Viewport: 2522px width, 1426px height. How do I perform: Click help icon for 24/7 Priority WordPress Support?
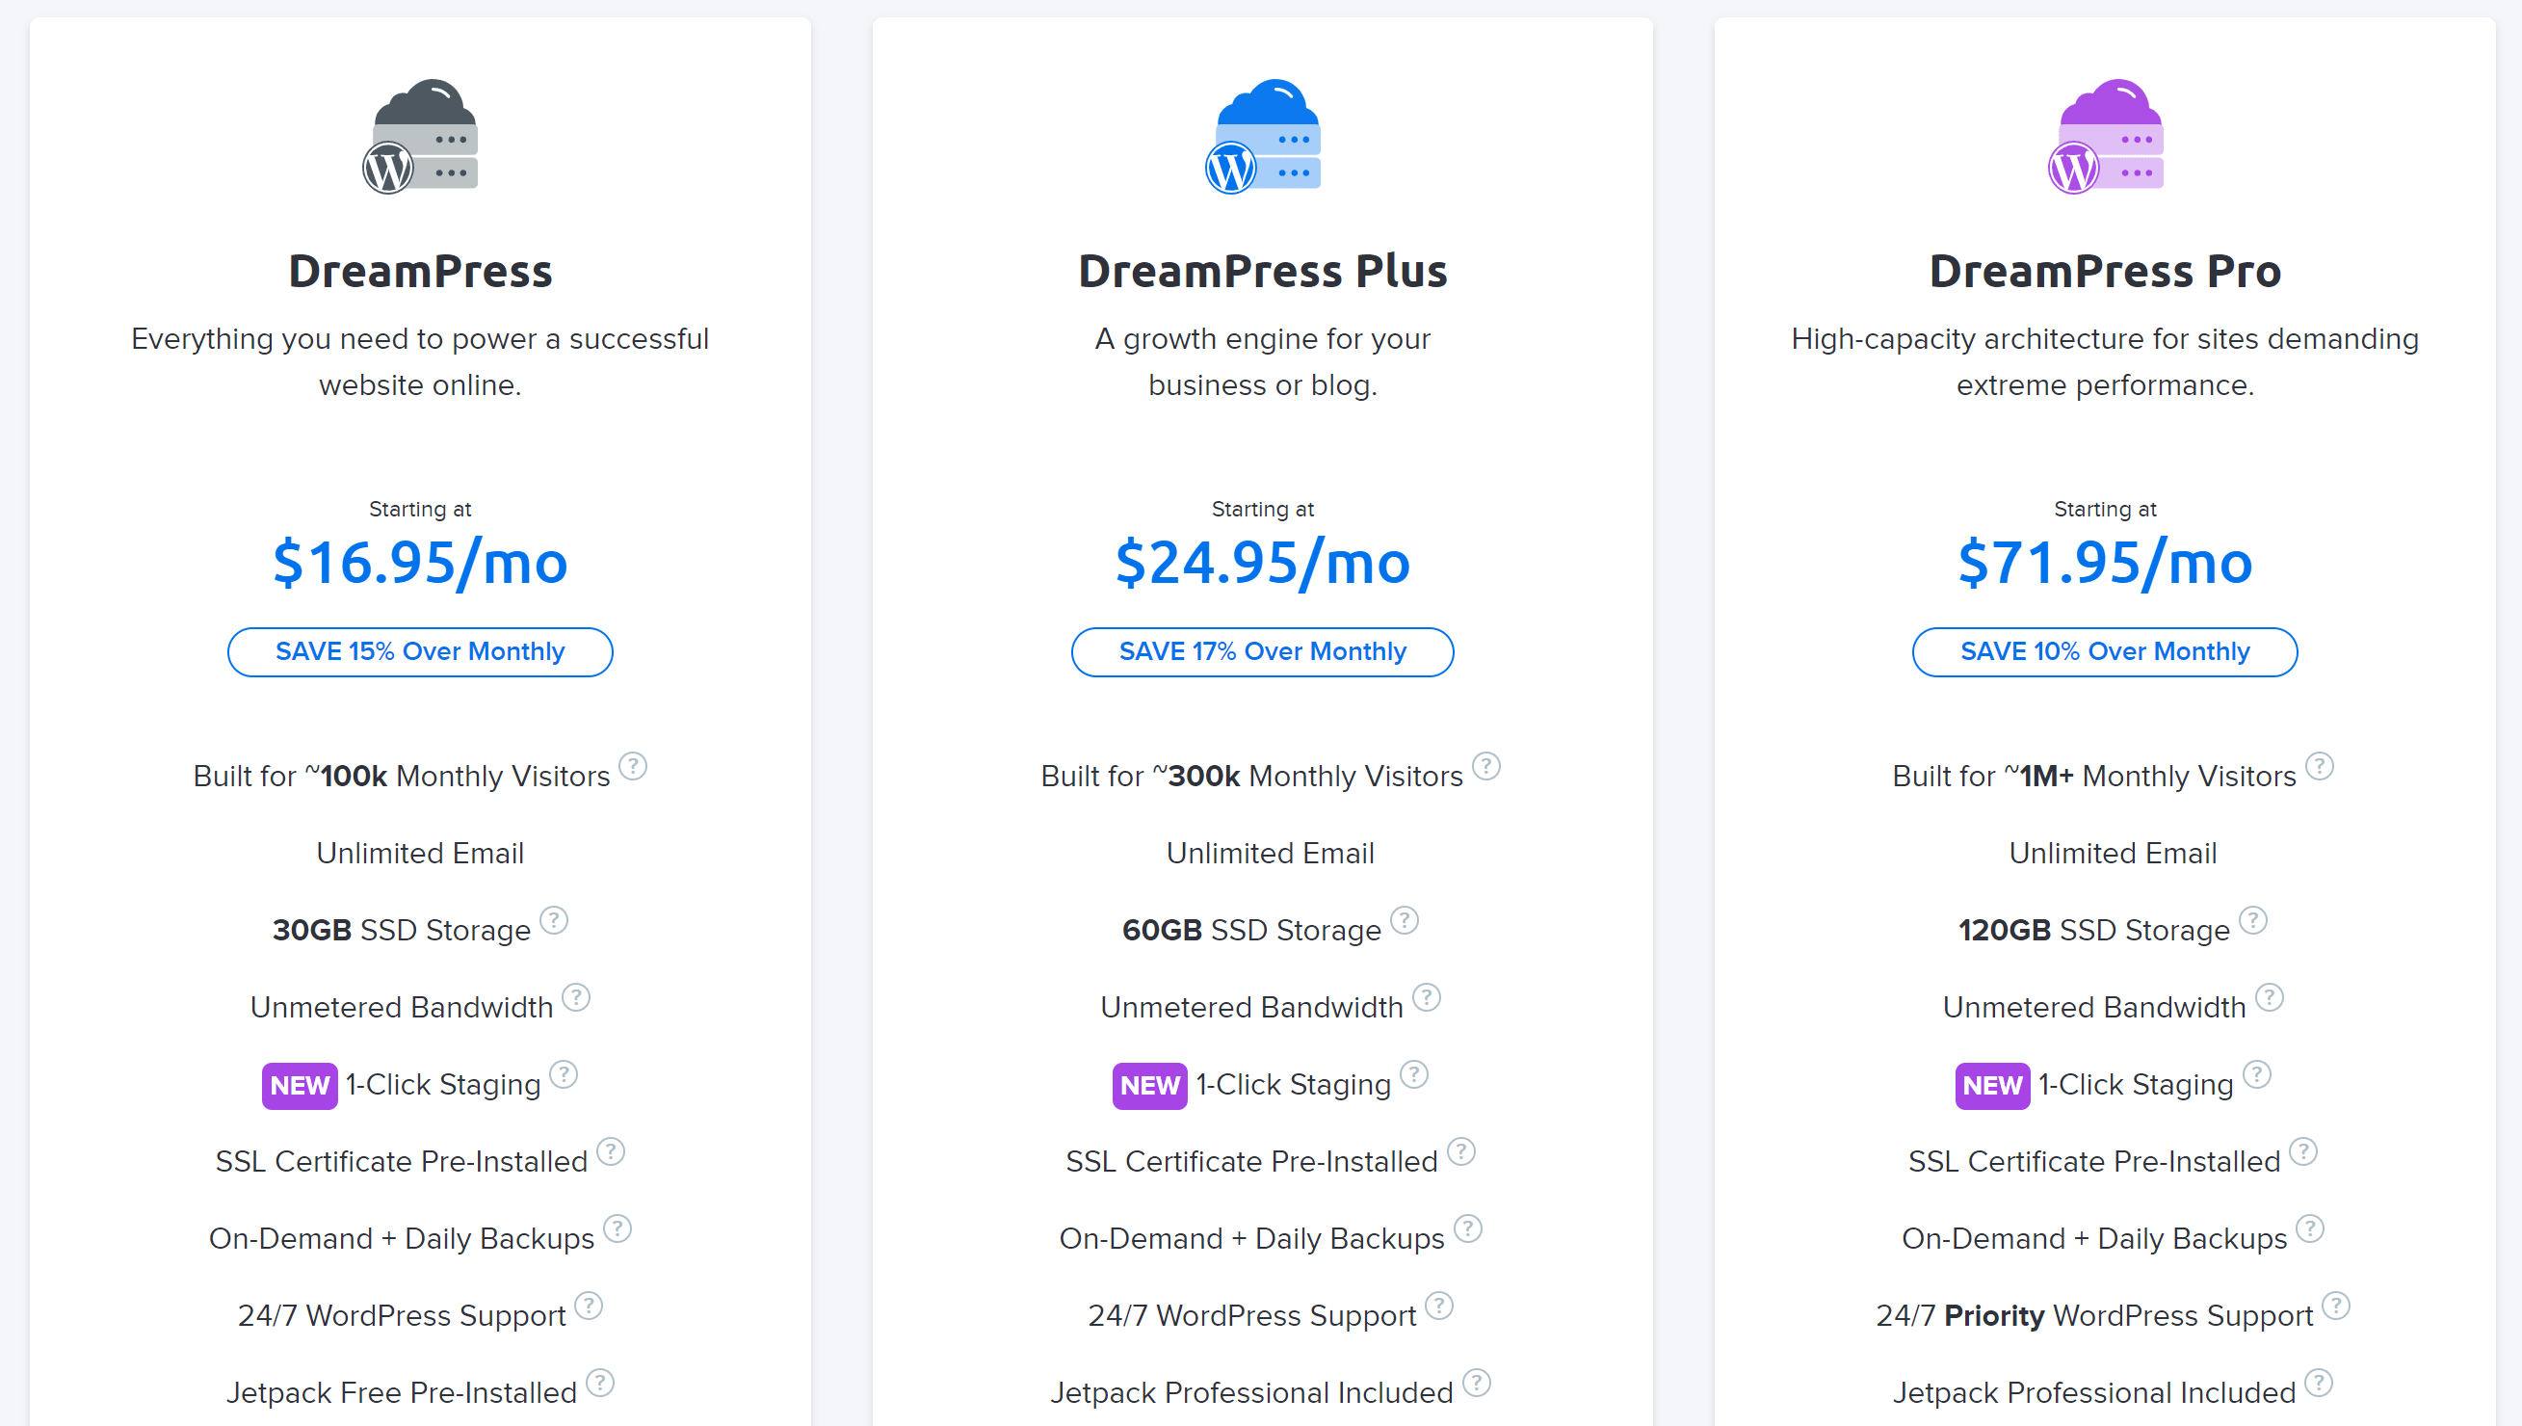(x=2337, y=1307)
